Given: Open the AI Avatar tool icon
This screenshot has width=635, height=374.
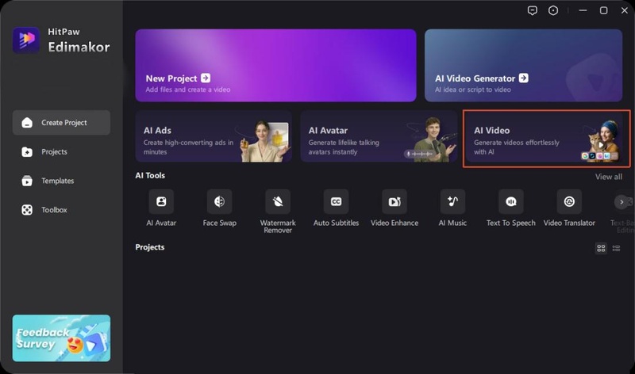Looking at the screenshot, I should click(x=161, y=201).
